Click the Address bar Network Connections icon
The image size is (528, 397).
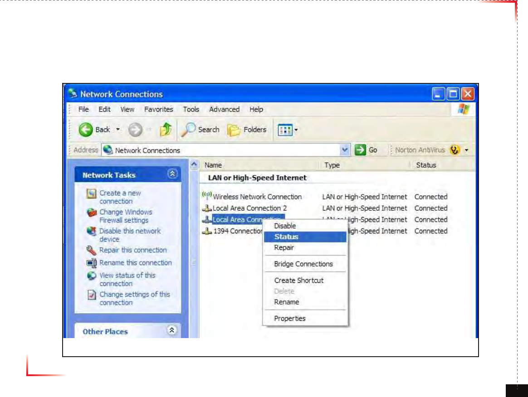coord(108,150)
